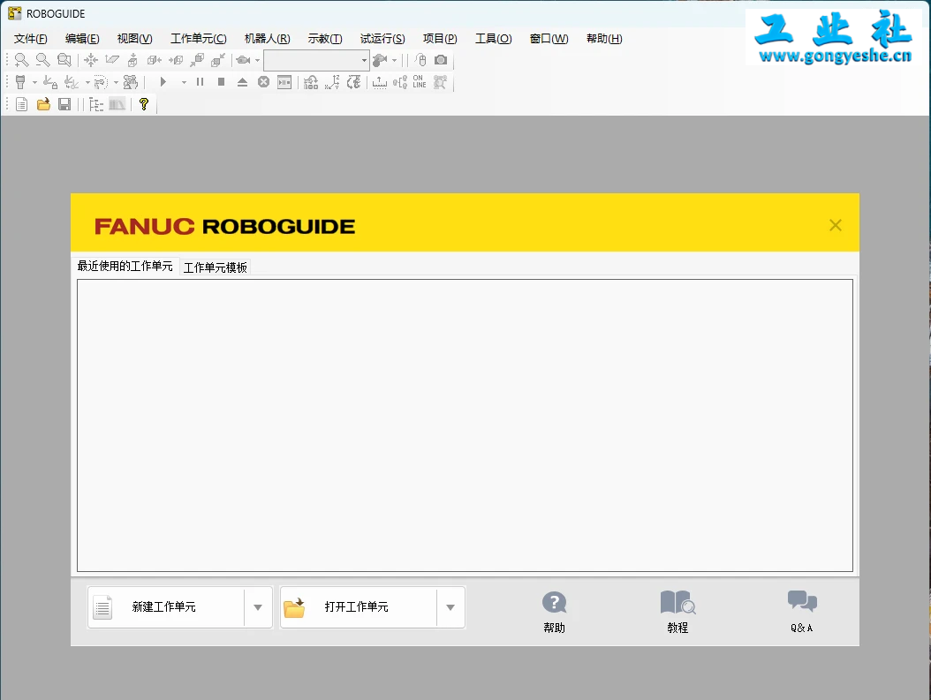Expand the view camera dropdown arrow

click(x=257, y=60)
